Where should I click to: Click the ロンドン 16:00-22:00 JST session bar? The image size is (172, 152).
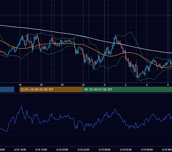[x=51, y=89]
